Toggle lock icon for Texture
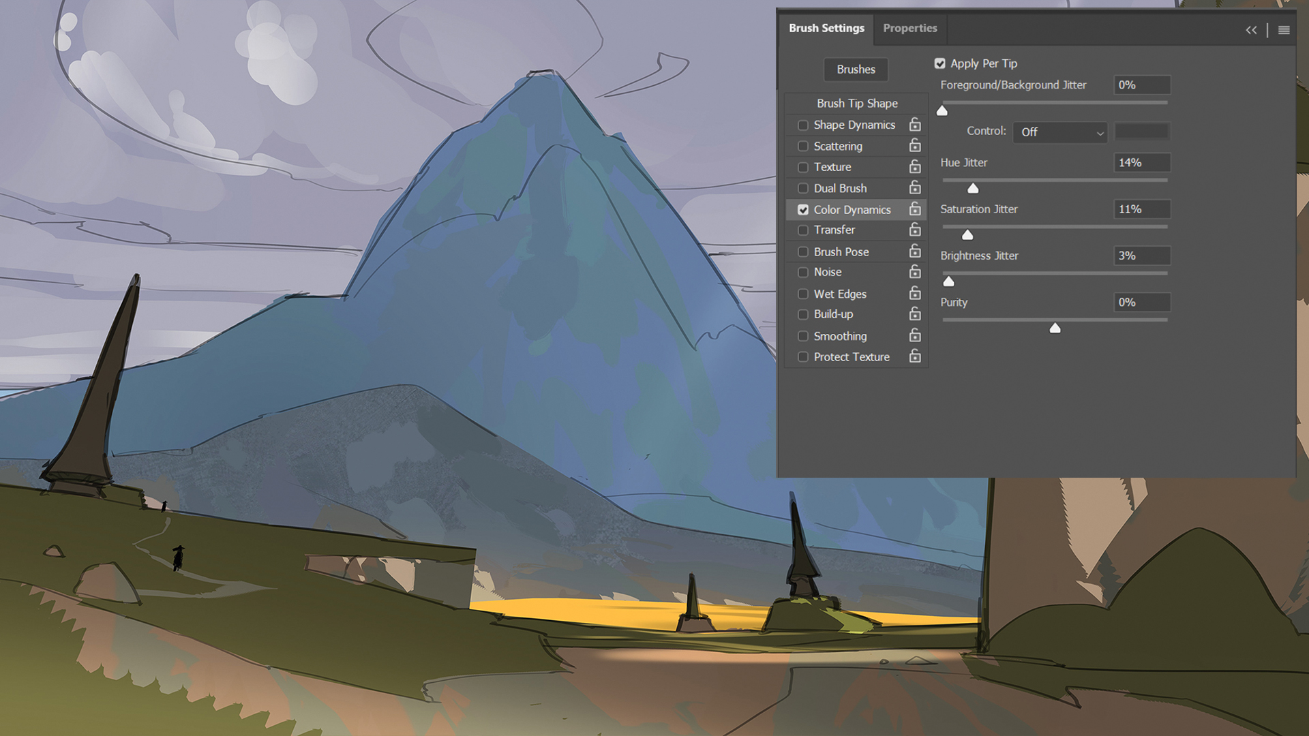The height and width of the screenshot is (736, 1309). point(915,167)
